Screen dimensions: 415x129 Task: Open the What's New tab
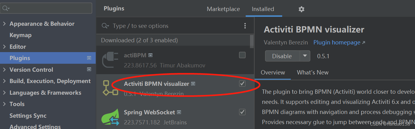pos(313,72)
